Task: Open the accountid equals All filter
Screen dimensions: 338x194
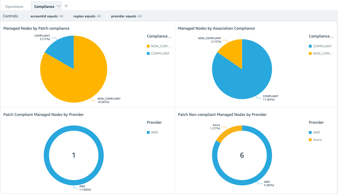Action: pos(47,16)
